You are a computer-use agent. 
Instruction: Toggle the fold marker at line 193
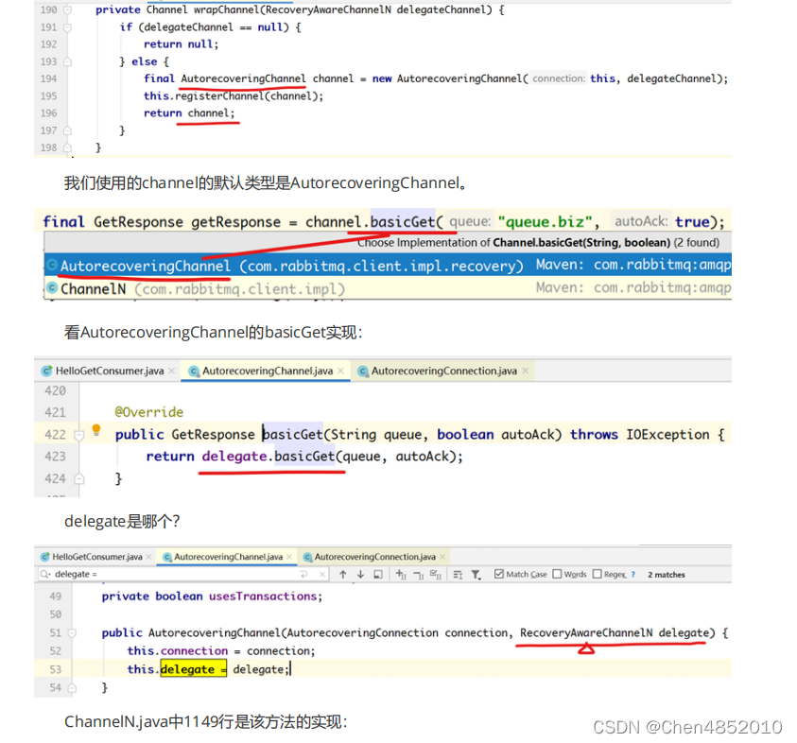67,62
